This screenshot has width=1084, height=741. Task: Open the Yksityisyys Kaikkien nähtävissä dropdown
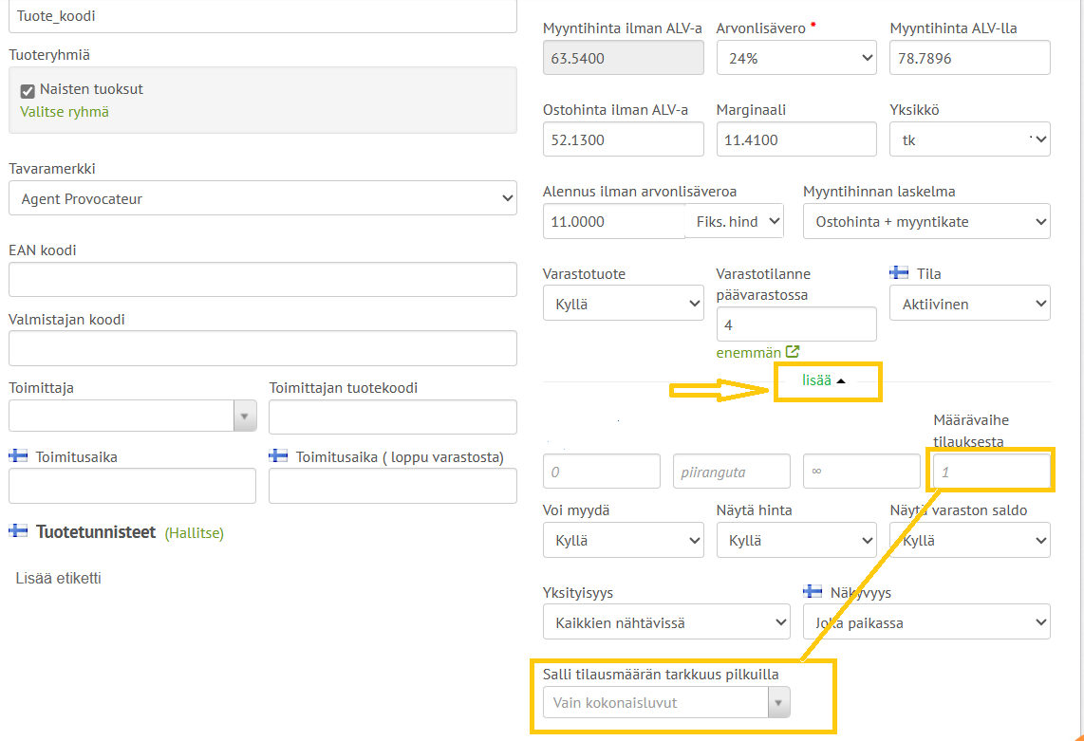pos(666,622)
